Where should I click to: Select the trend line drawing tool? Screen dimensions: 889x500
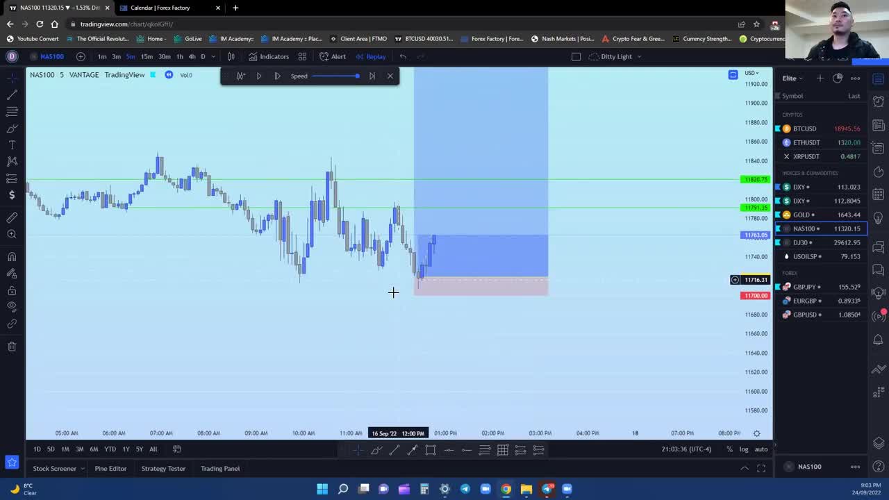tap(12, 94)
